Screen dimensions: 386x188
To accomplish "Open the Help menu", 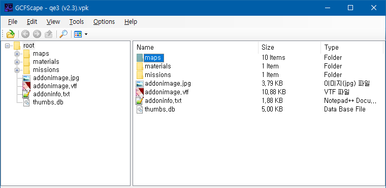I will coord(131,22).
